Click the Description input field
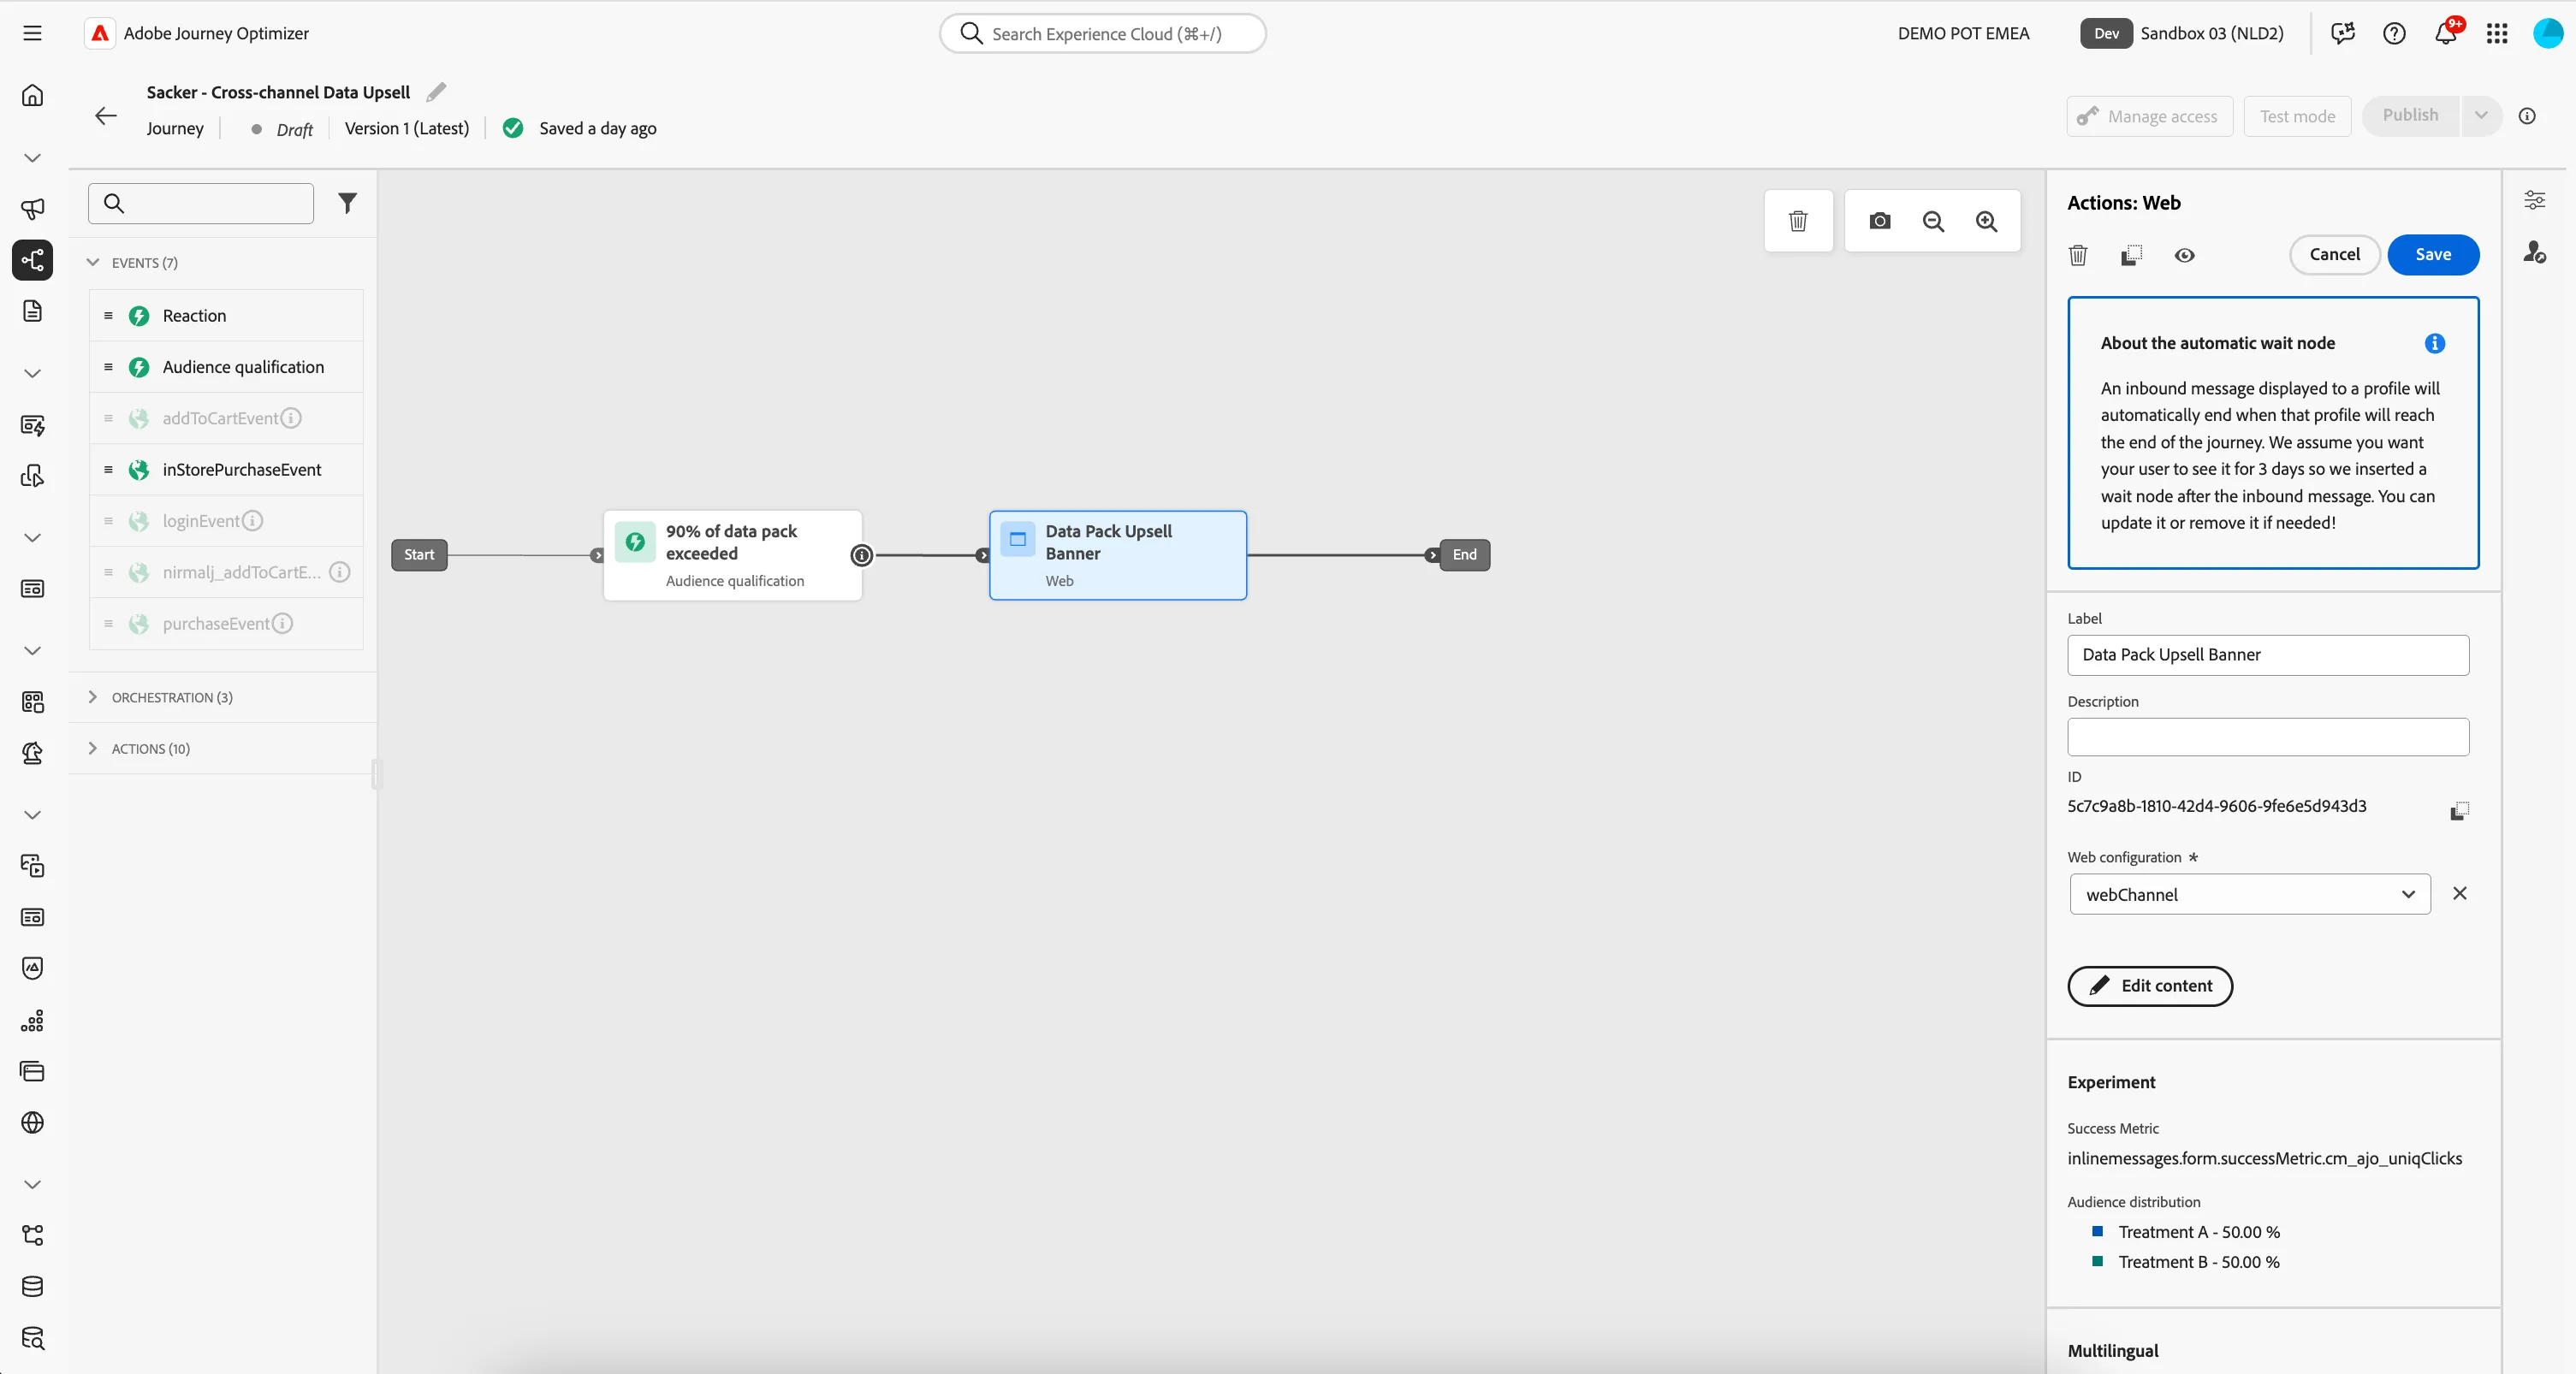2576x1374 pixels. tap(2268, 737)
